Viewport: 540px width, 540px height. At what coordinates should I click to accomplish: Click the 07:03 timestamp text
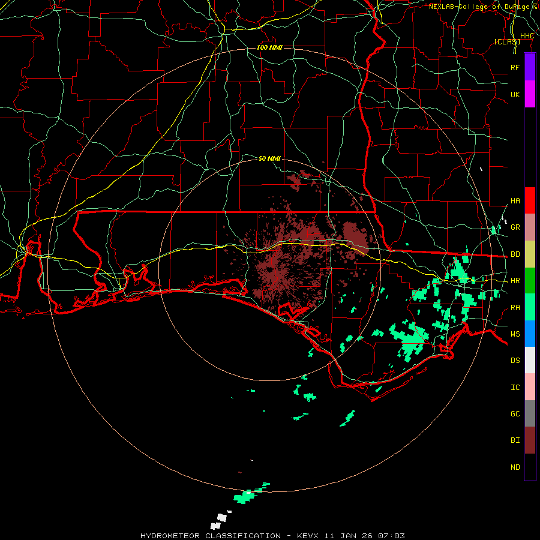click(391, 536)
